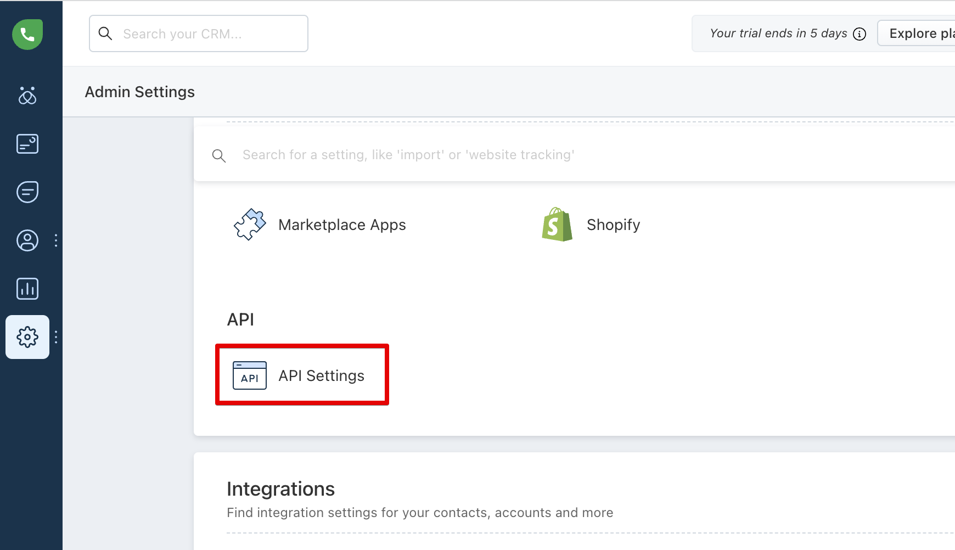Click the Shopify bag icon
The height and width of the screenshot is (550, 955).
(557, 225)
